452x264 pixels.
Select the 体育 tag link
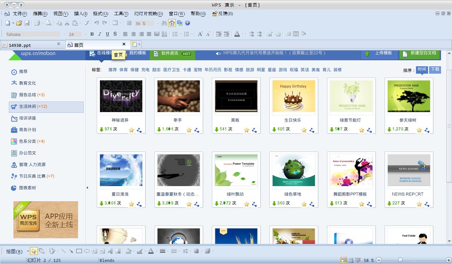[124, 70]
